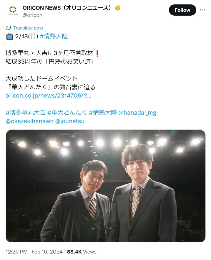Image resolution: width=211 pixels, height=260 pixels.
Task: Open the @oricon handle link
Action: click(32, 15)
